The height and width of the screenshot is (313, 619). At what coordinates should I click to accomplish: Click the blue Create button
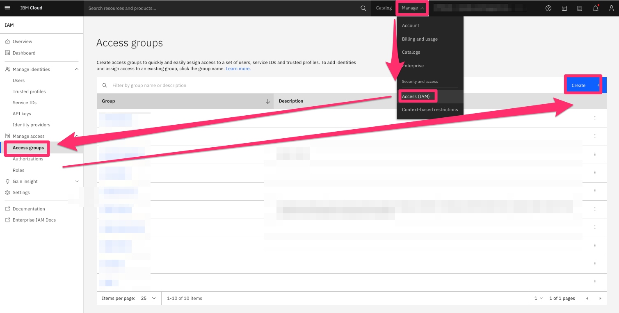coord(586,85)
